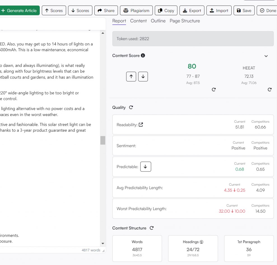Image resolution: width=277 pixels, height=265 pixels.
Task: Click the editor scrollbar thumb
Action: pos(103,140)
